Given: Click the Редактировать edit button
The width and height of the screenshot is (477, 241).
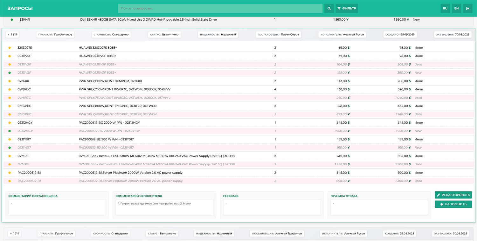Looking at the screenshot, I should (453, 195).
